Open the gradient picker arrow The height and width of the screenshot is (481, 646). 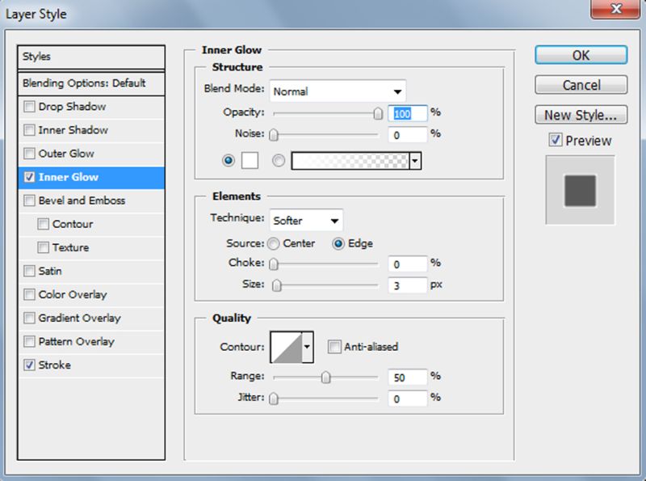pyautogui.click(x=415, y=161)
